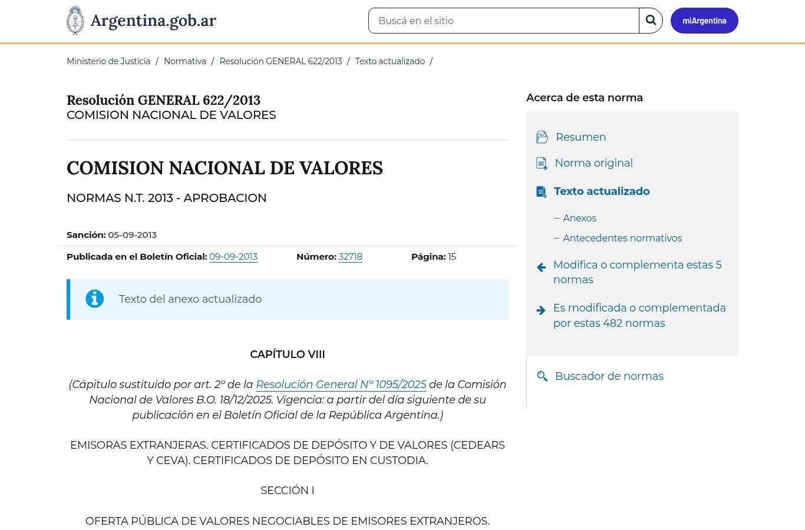Click the SECCIÓN I heading
Screen dimensions: 805x530
[288, 491]
